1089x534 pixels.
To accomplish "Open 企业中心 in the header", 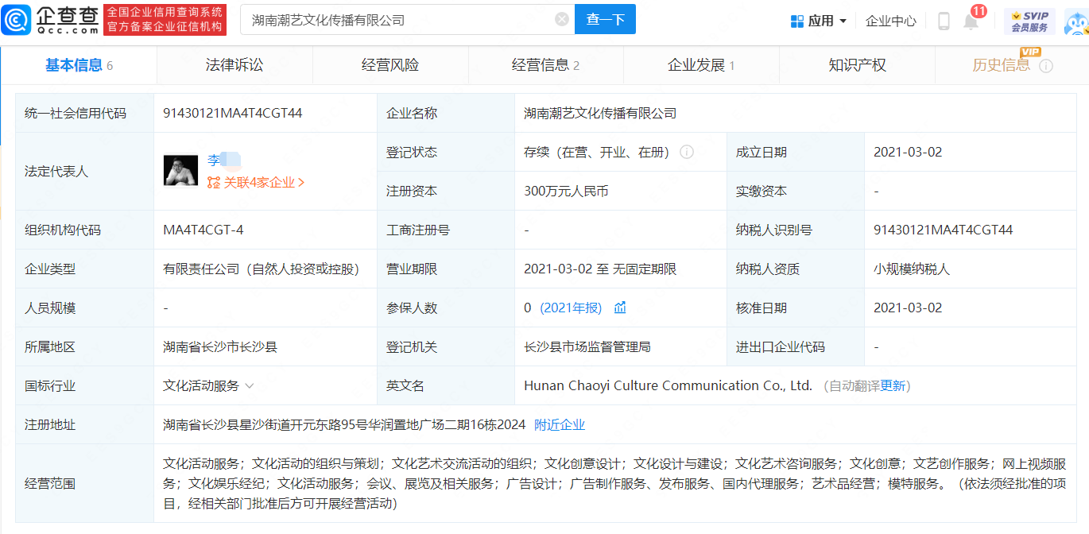I will (890, 21).
